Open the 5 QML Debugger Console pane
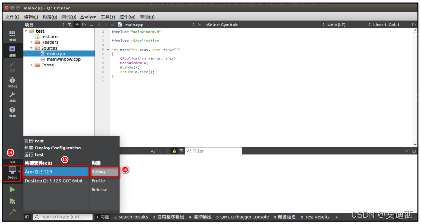421x224 pixels. 242,217
